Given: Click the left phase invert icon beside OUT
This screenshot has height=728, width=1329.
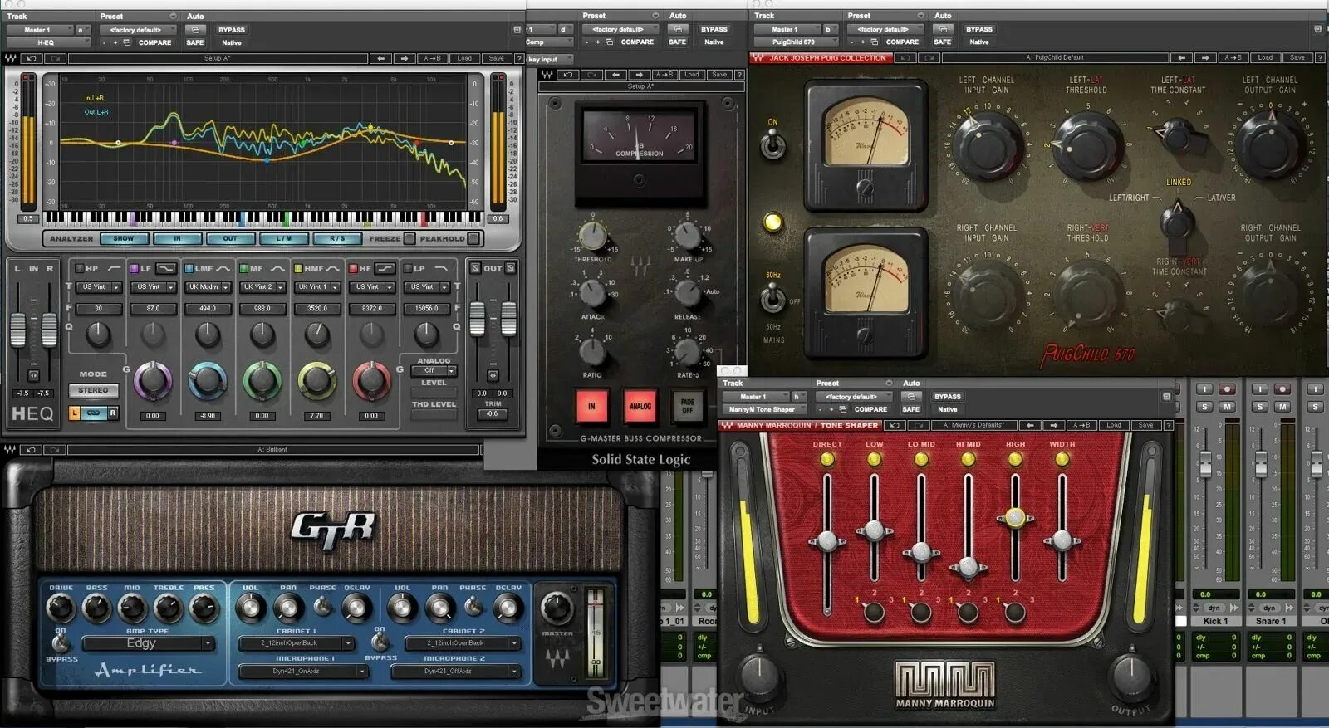Looking at the screenshot, I should [475, 268].
